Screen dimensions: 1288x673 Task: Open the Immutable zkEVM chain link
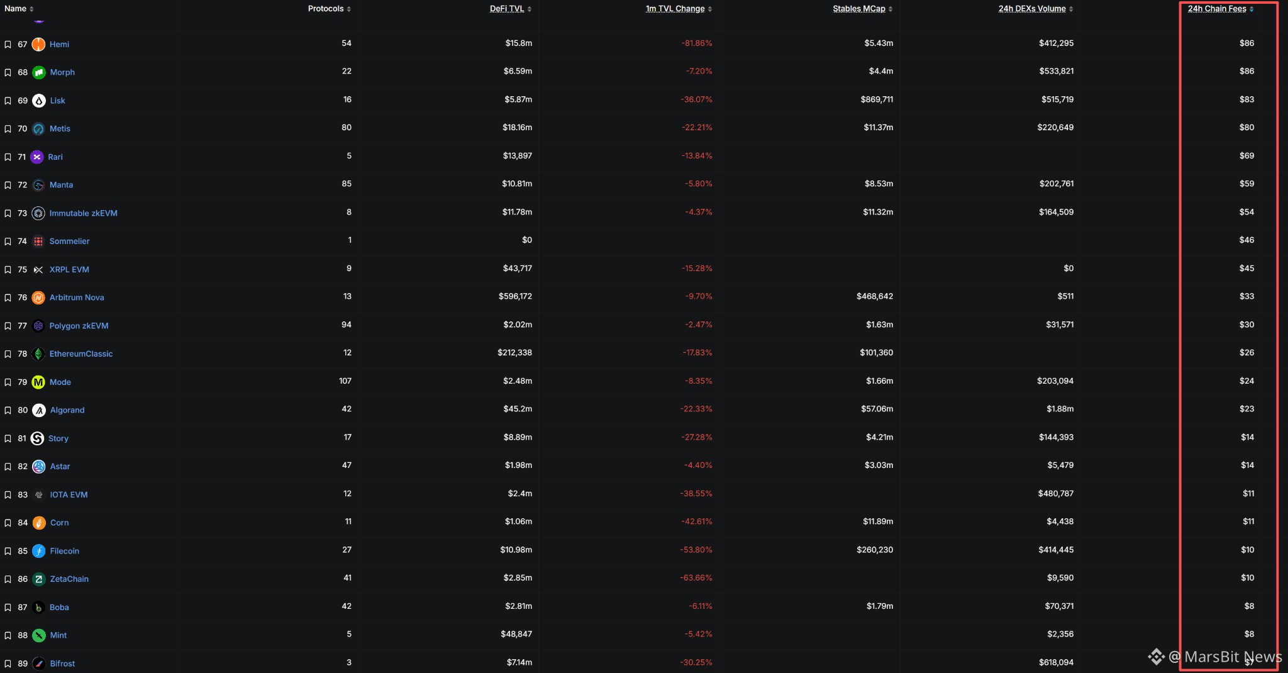point(83,213)
